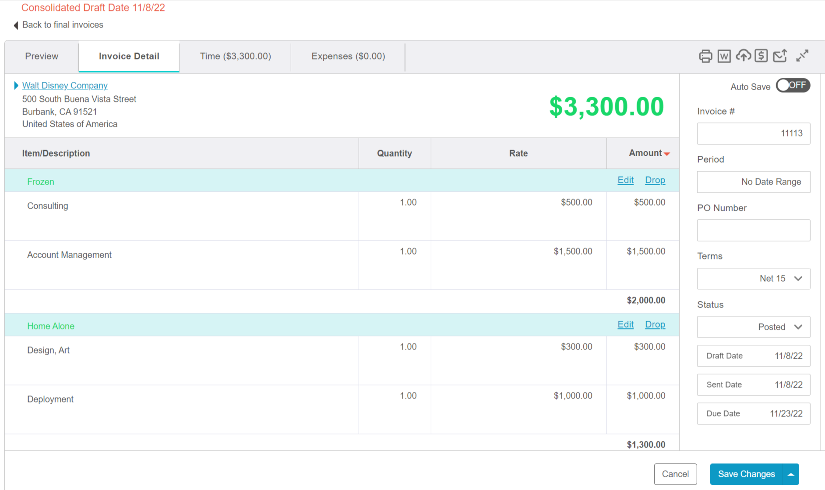Open the Time ($3,300.00) tab

[235, 56]
